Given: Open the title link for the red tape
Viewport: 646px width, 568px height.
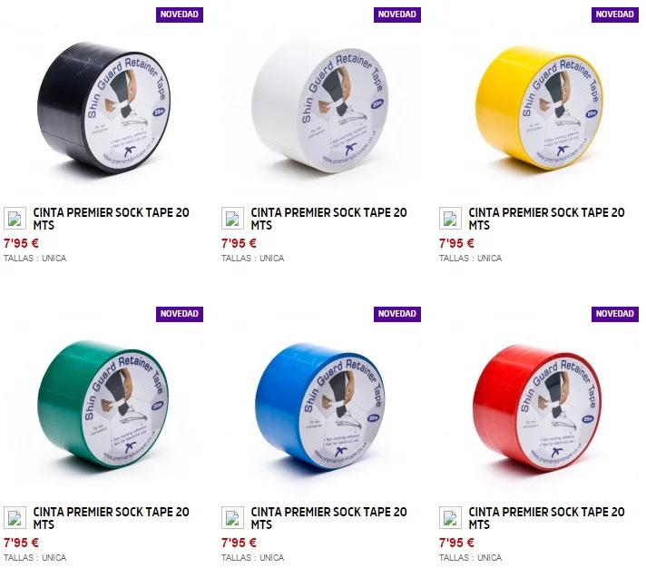Looking at the screenshot, I should [546, 518].
